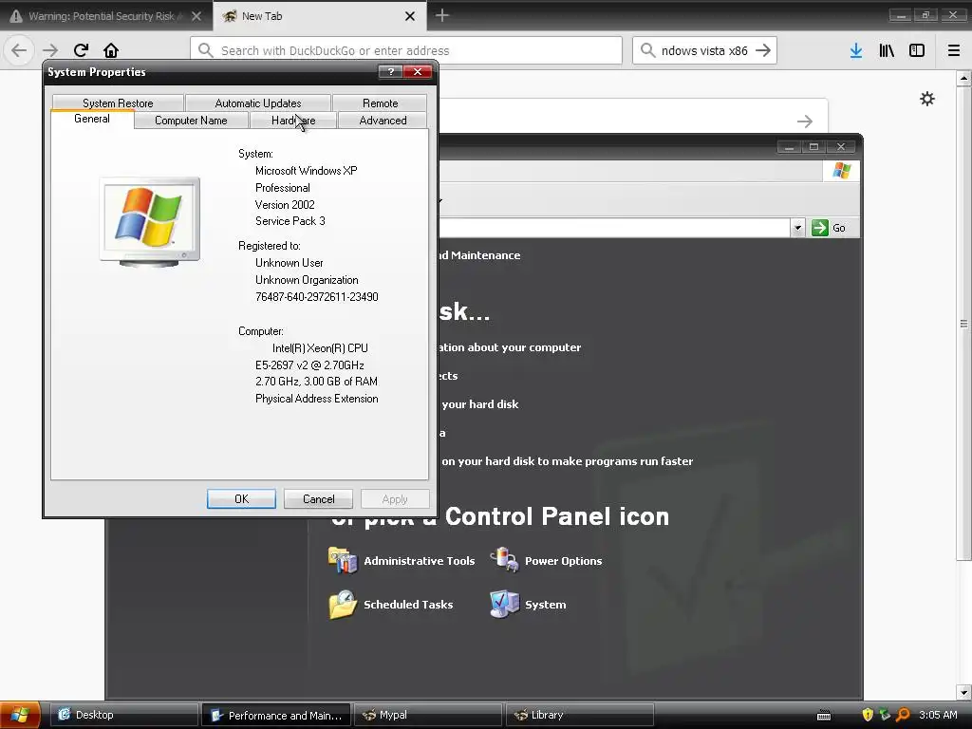The height and width of the screenshot is (729, 972).
Task: Open the browser home page
Action: point(111,50)
